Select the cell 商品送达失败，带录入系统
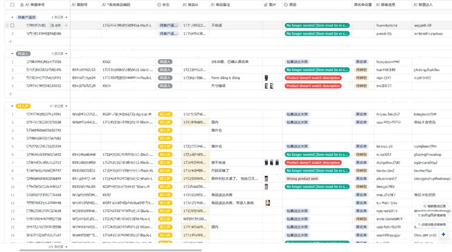Image resolution: width=452 pixels, height=252 pixels. [236, 203]
